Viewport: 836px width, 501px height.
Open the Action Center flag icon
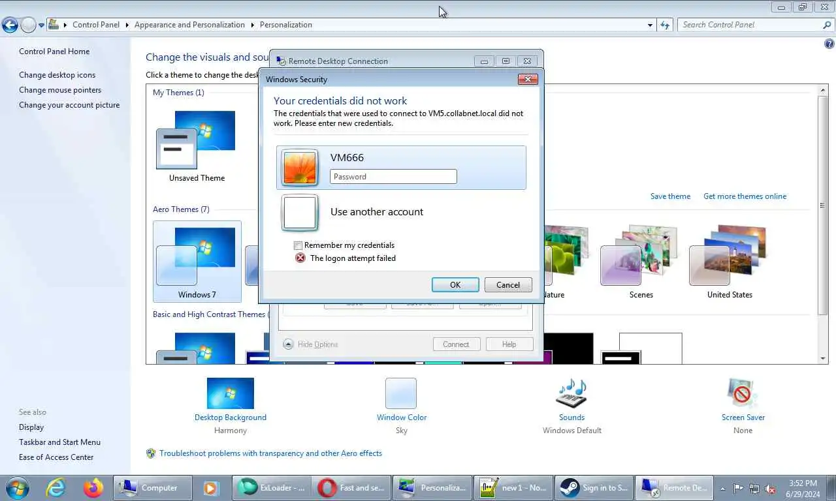click(738, 488)
